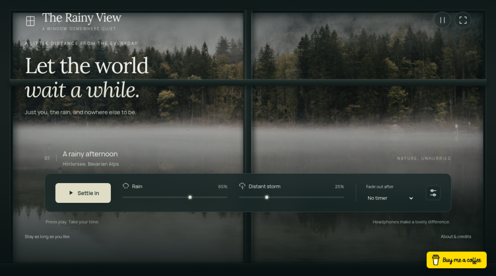
Task: Click the Distant storm slider handle
Action: (267, 197)
